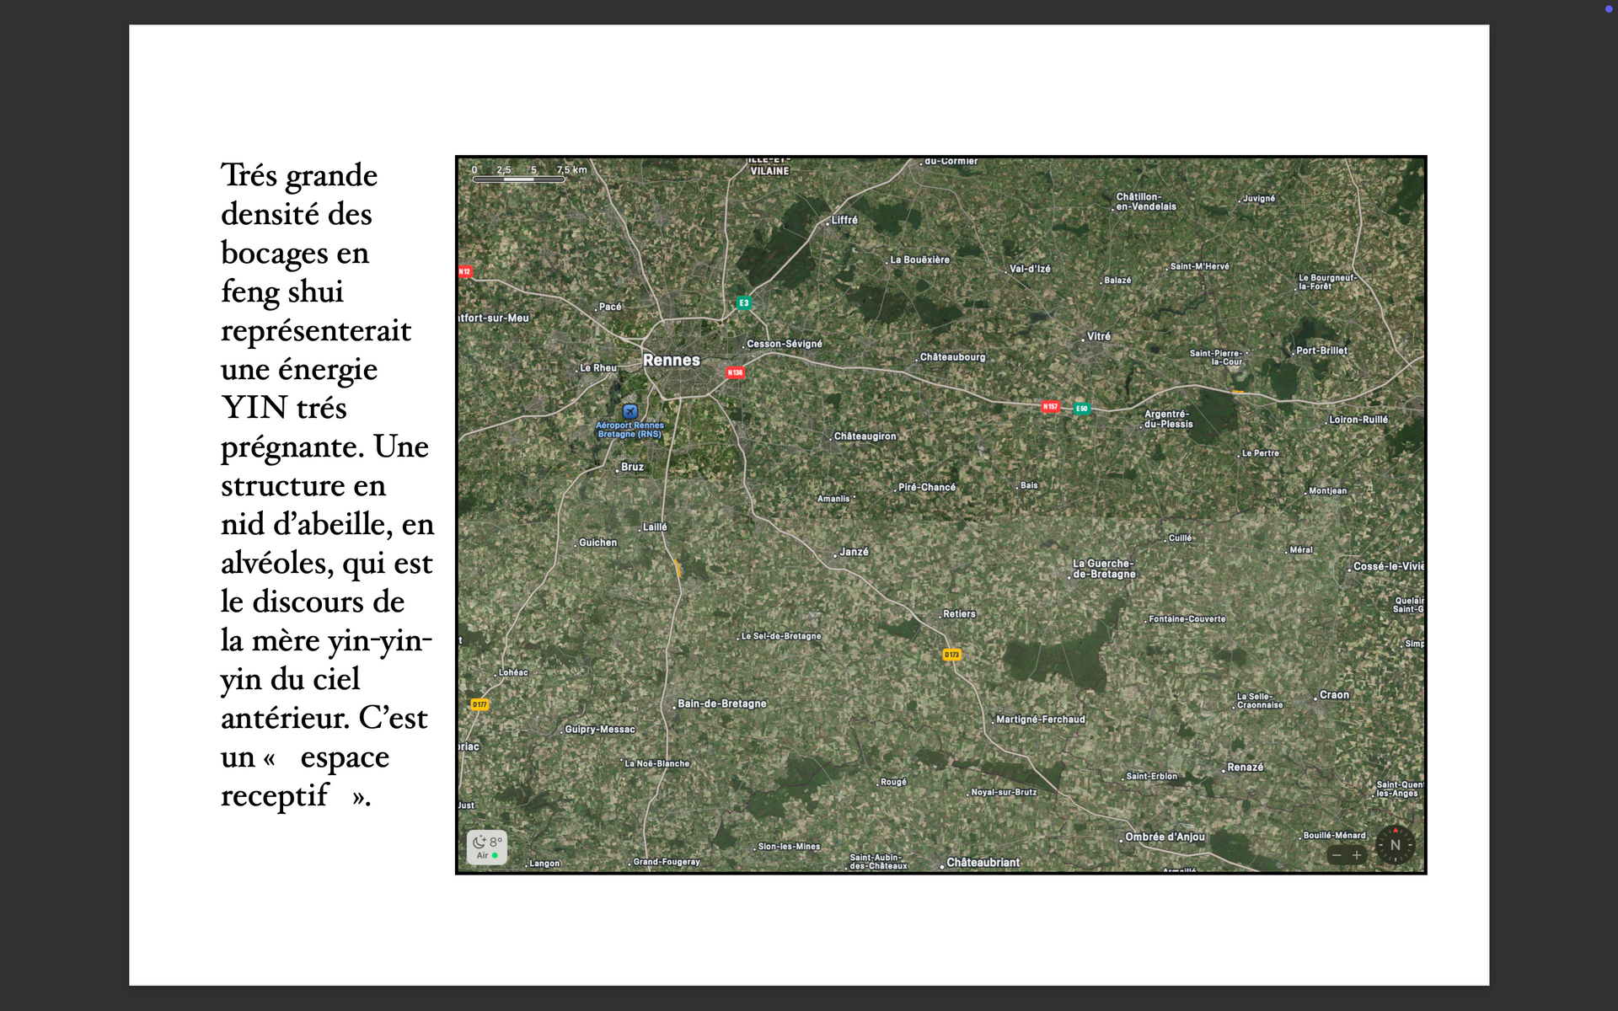Click the map zoom-in plus button
Screen dimensions: 1618x1011
pyautogui.click(x=1357, y=855)
